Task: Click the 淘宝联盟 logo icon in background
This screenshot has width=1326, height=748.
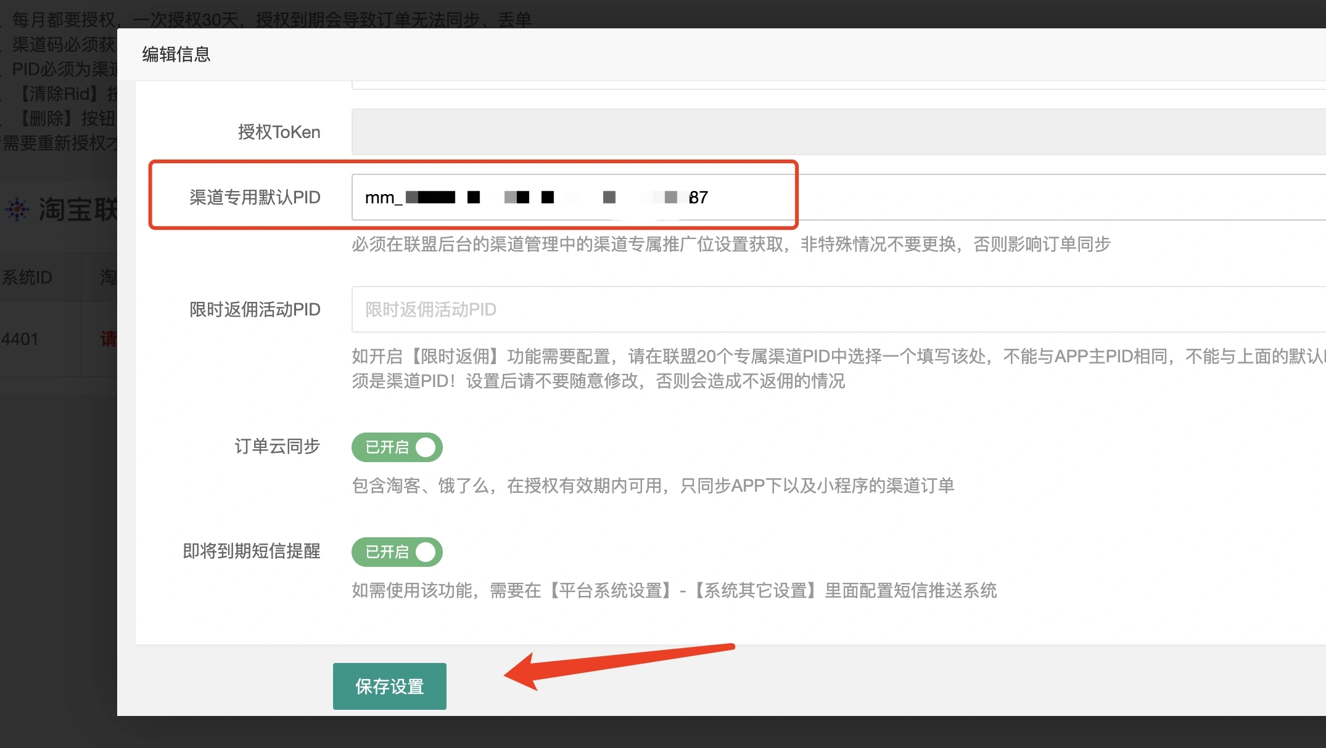Action: (17, 209)
